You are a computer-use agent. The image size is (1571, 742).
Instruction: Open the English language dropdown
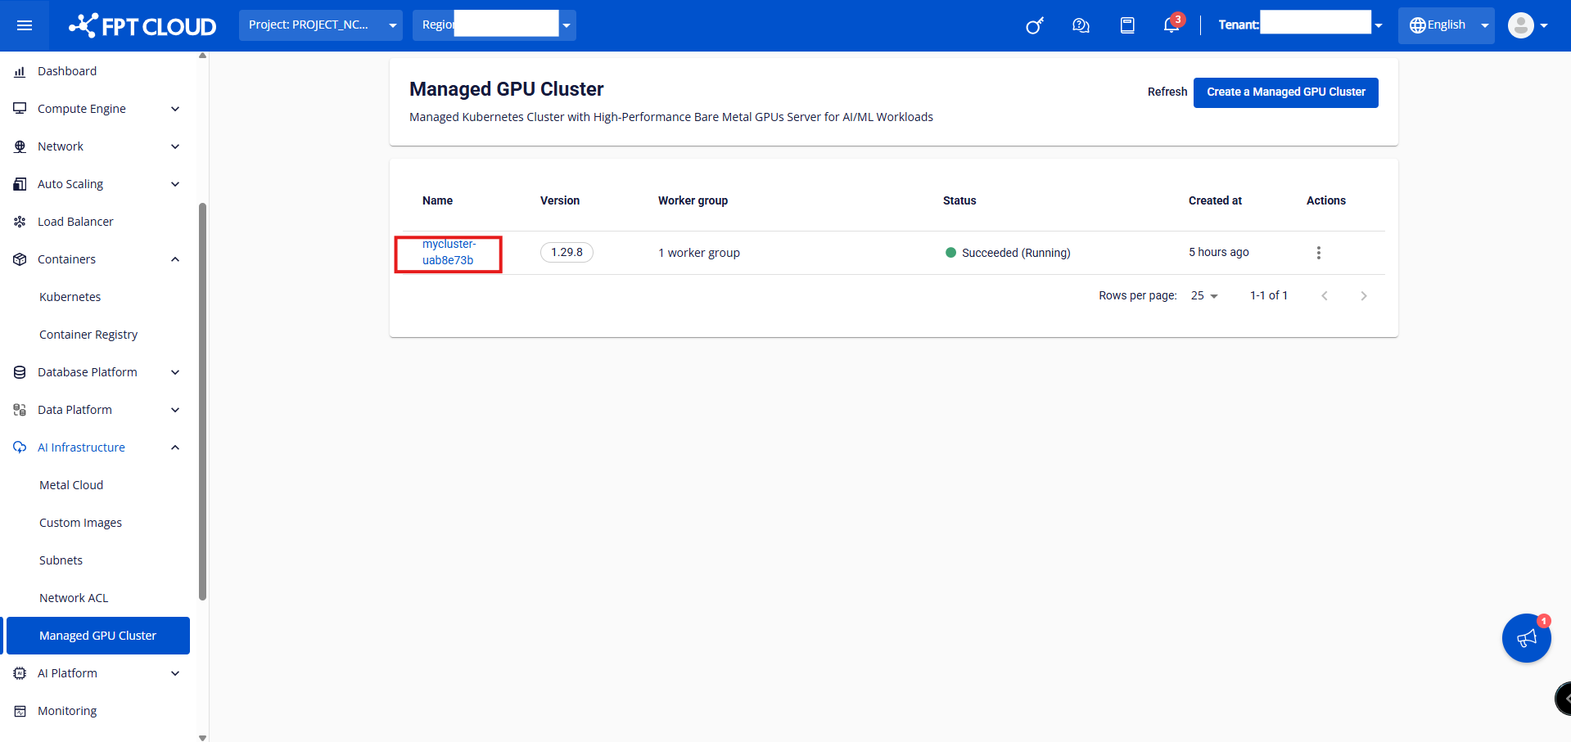coord(1446,25)
